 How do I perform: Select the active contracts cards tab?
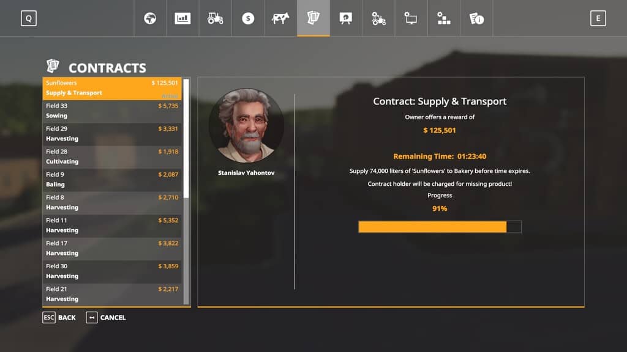click(x=313, y=18)
